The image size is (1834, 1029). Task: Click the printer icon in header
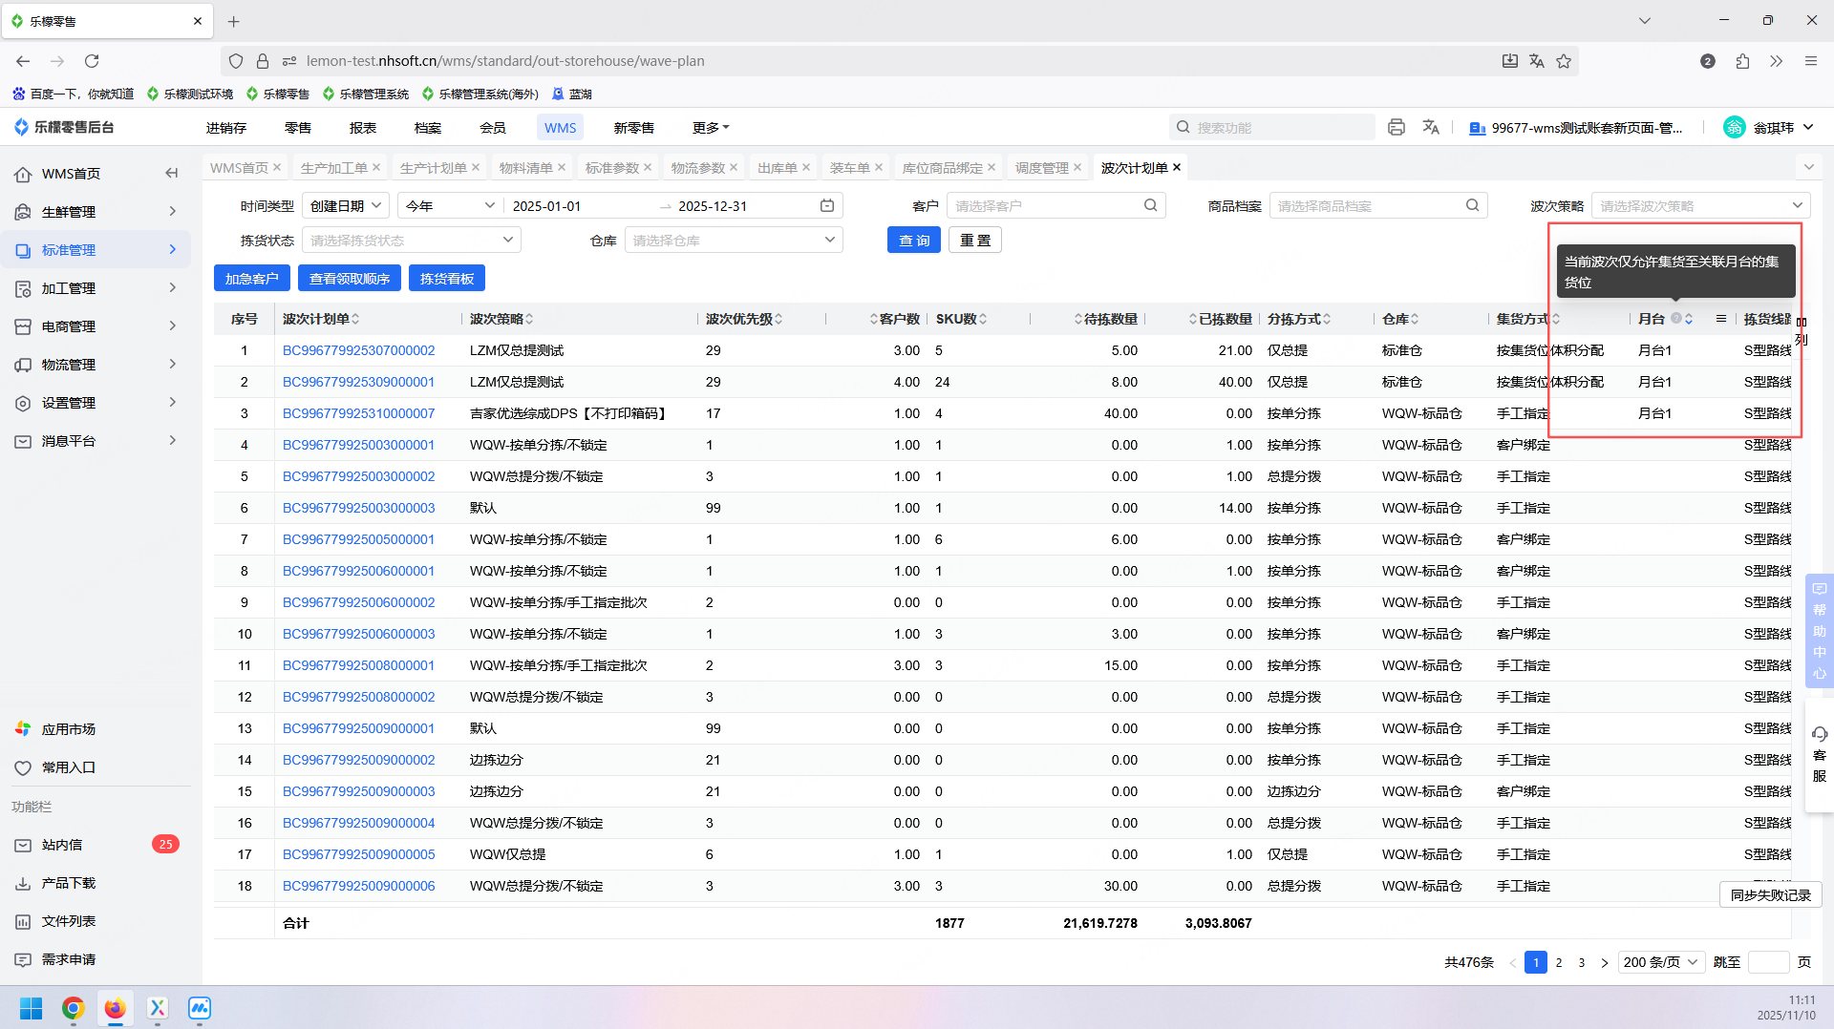pyautogui.click(x=1397, y=127)
